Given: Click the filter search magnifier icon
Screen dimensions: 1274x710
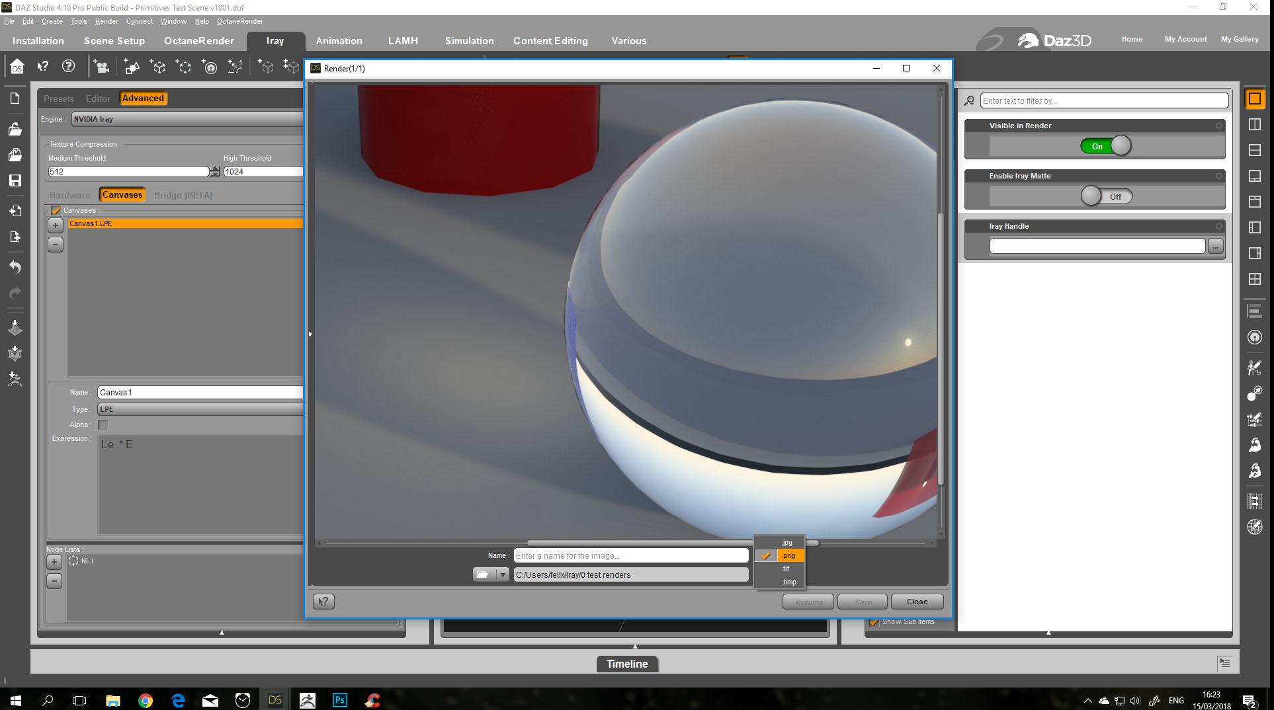Looking at the screenshot, I should coord(969,100).
